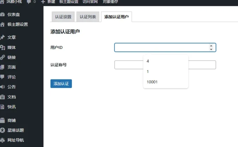Click the comment bubble icon in top bar
The width and height of the screenshot is (238, 147).
29,2
